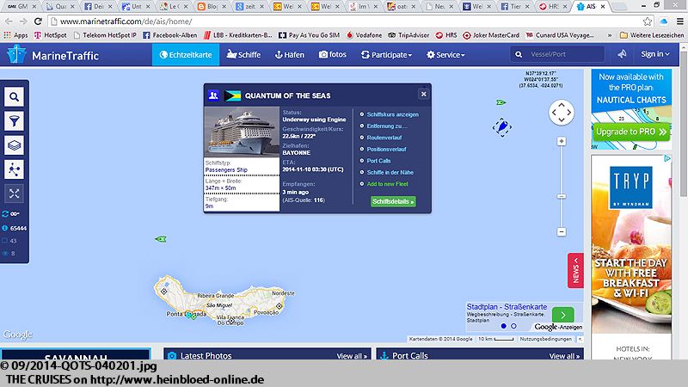688x387 pixels.
Task: Open the fotos menu item
Action: pyautogui.click(x=333, y=54)
